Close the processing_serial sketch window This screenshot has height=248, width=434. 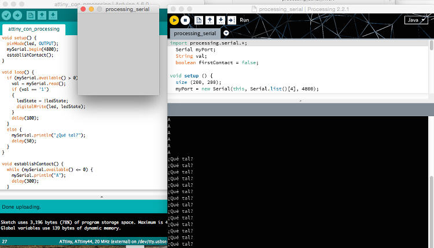click(x=83, y=9)
